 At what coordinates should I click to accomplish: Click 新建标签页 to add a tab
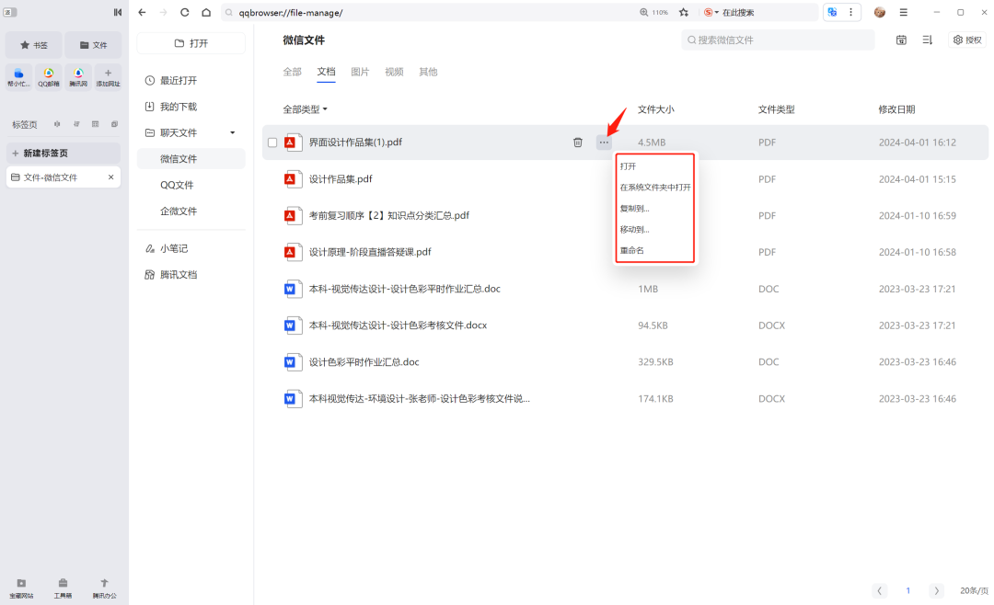pyautogui.click(x=63, y=153)
